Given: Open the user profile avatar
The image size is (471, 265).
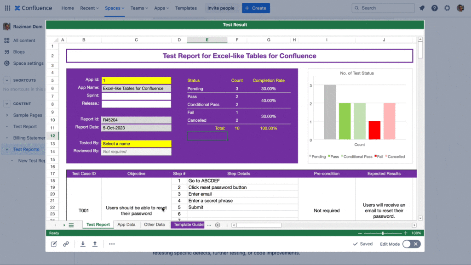Looking at the screenshot, I should pos(460,8).
